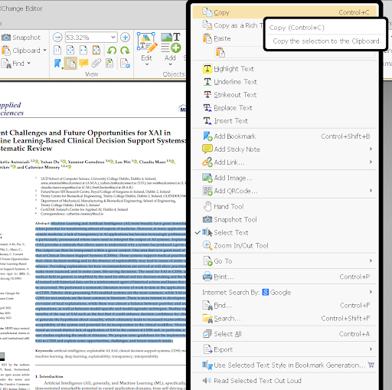Click the 'Objects' ribbon group label

pyautogui.click(x=174, y=74)
